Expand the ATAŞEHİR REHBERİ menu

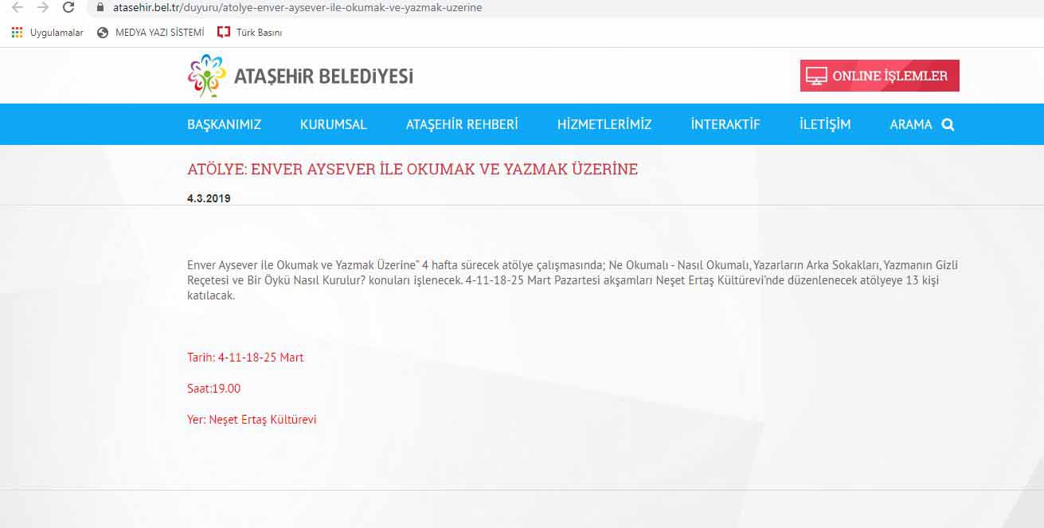click(x=462, y=124)
